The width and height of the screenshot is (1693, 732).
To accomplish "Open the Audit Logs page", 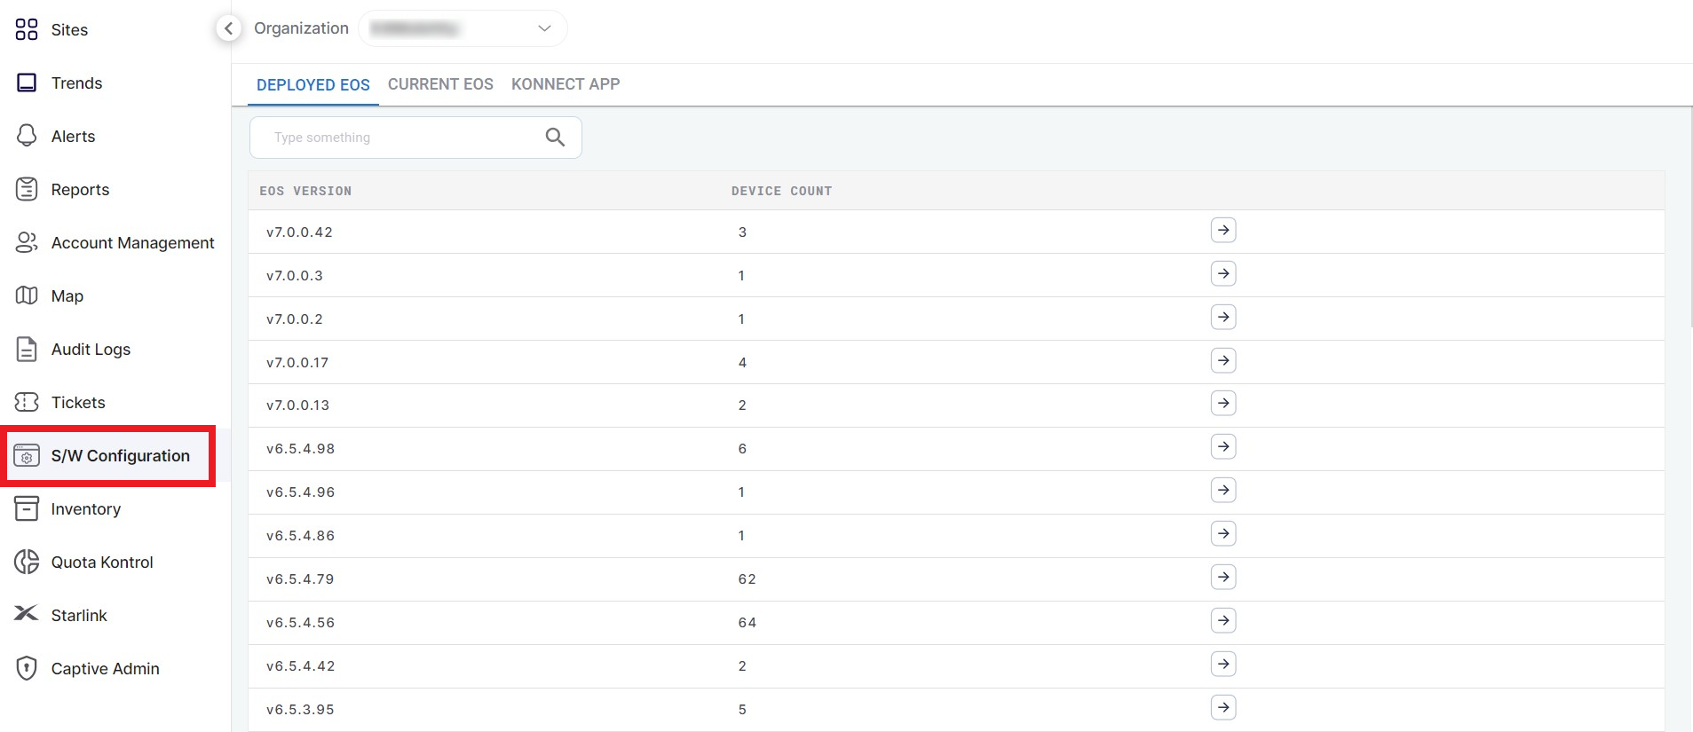I will click(x=91, y=350).
